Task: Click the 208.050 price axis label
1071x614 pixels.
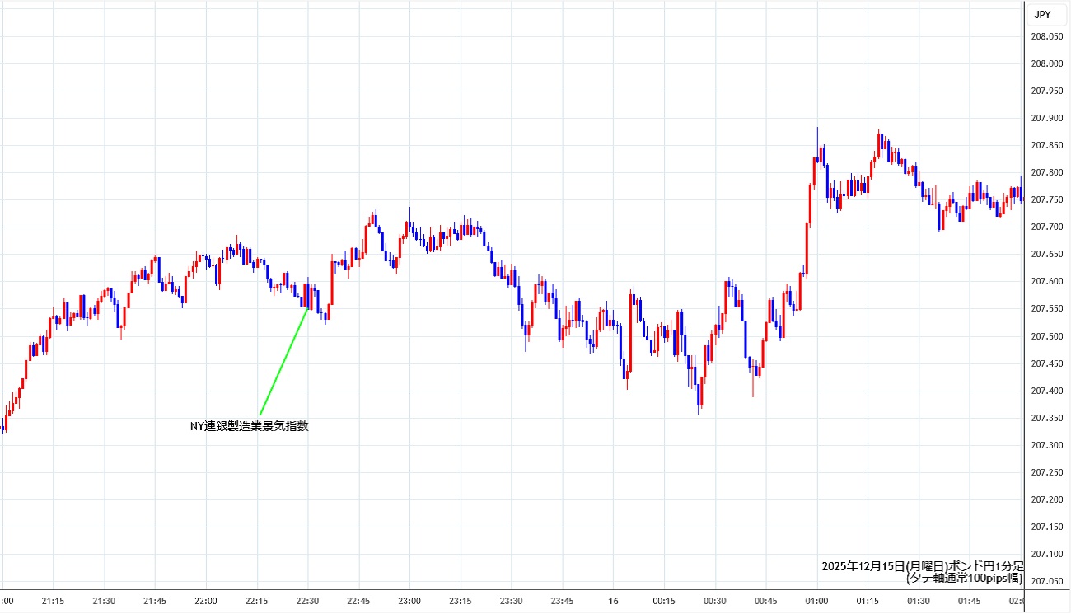Action: point(1046,36)
